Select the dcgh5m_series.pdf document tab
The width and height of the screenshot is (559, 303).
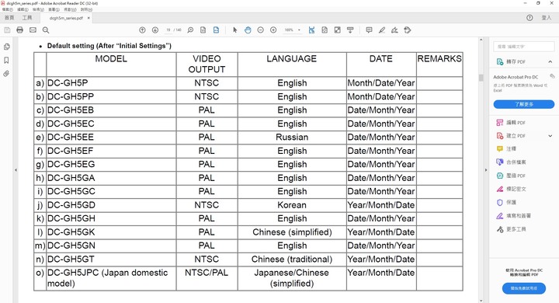(66, 18)
